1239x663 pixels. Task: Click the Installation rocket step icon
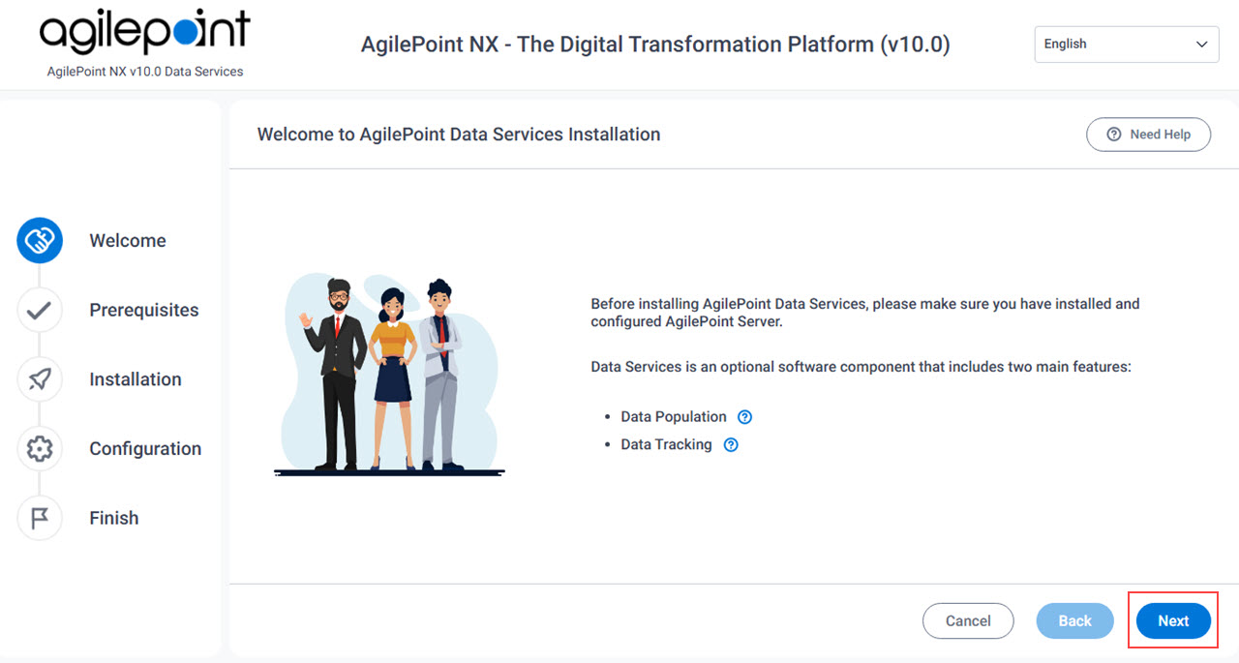(40, 379)
